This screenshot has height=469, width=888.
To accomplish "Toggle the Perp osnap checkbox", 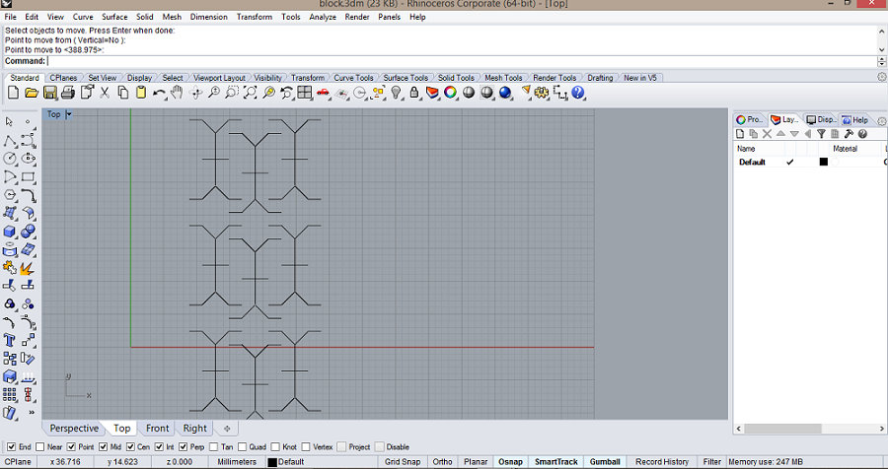I will [183, 447].
